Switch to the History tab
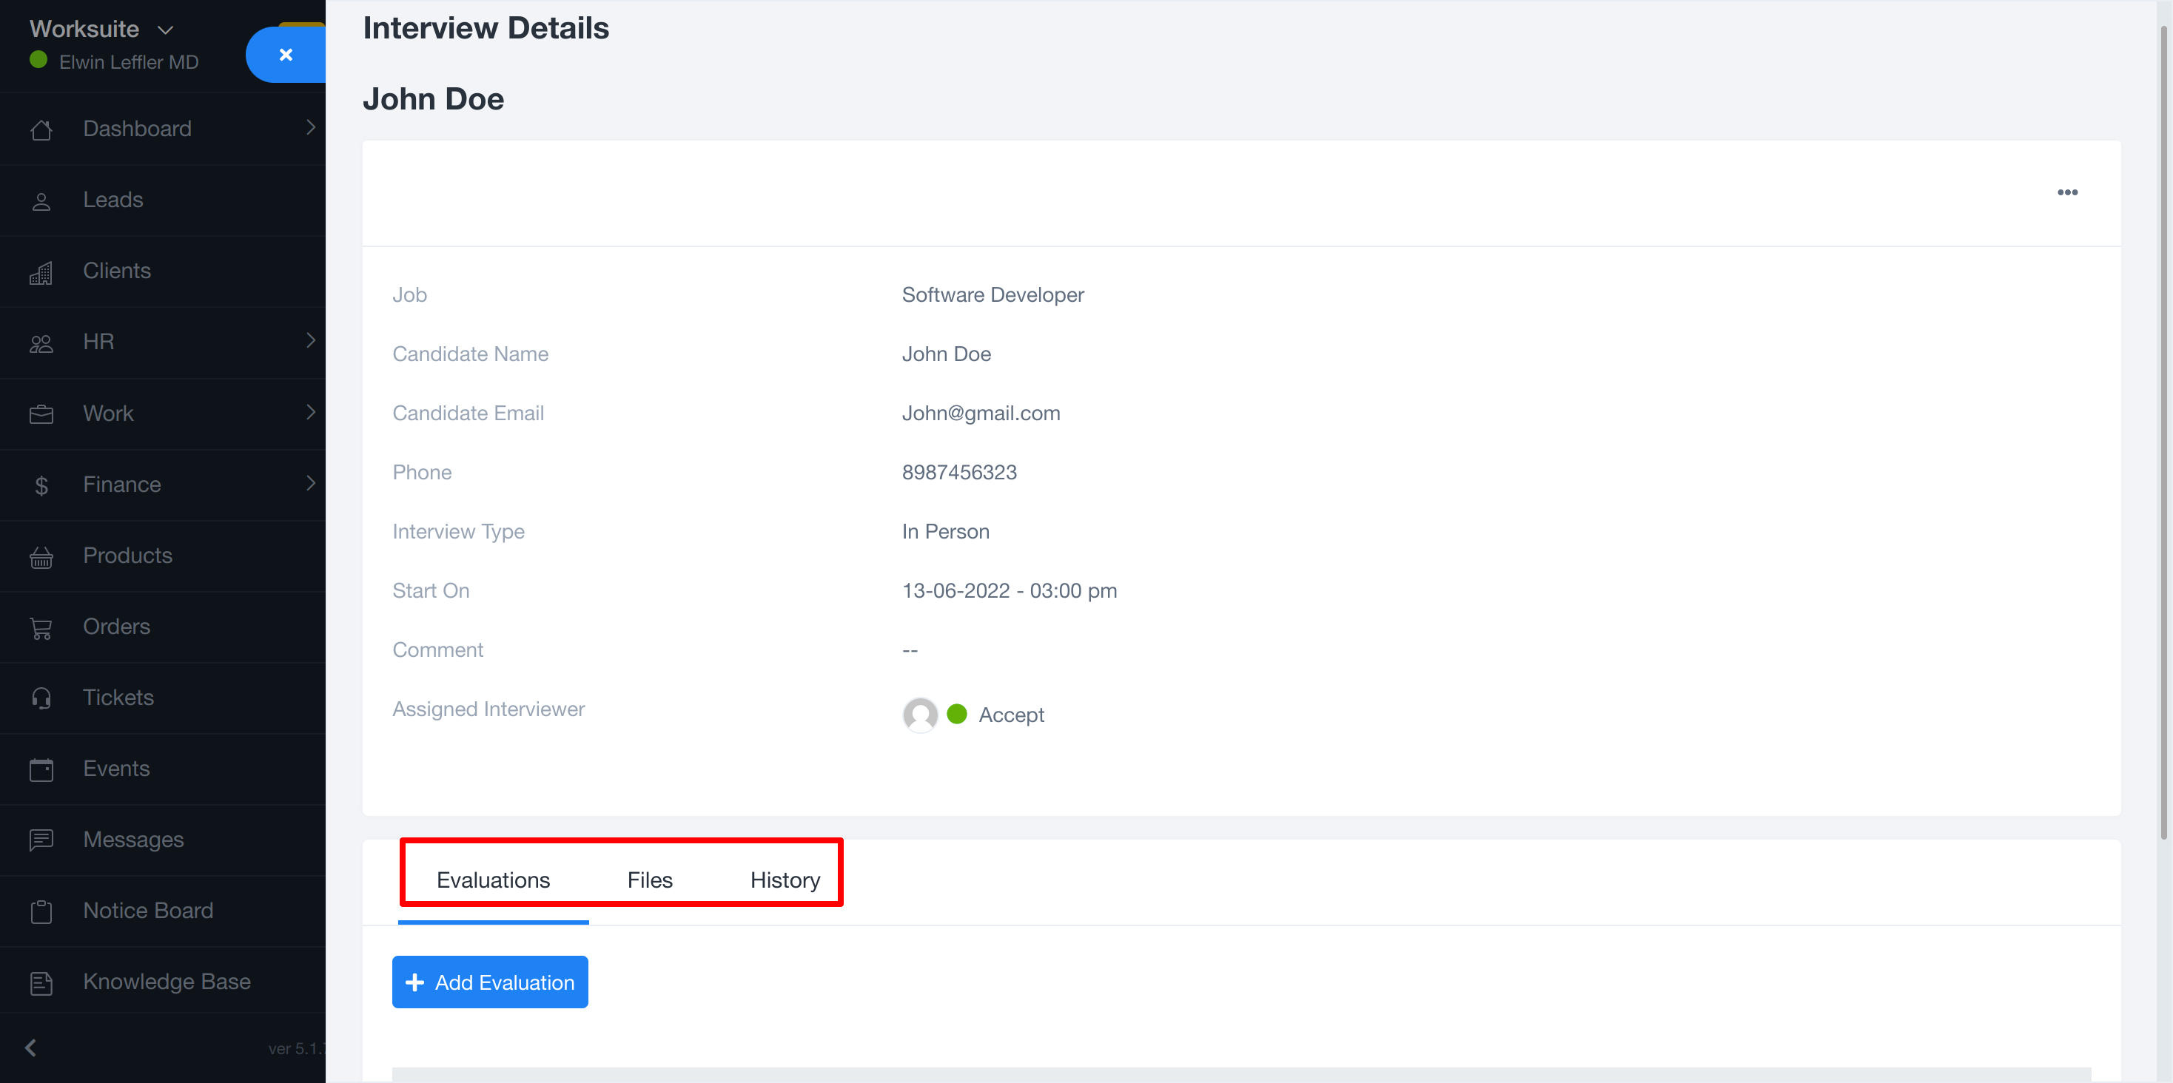The height and width of the screenshot is (1083, 2173). [785, 880]
